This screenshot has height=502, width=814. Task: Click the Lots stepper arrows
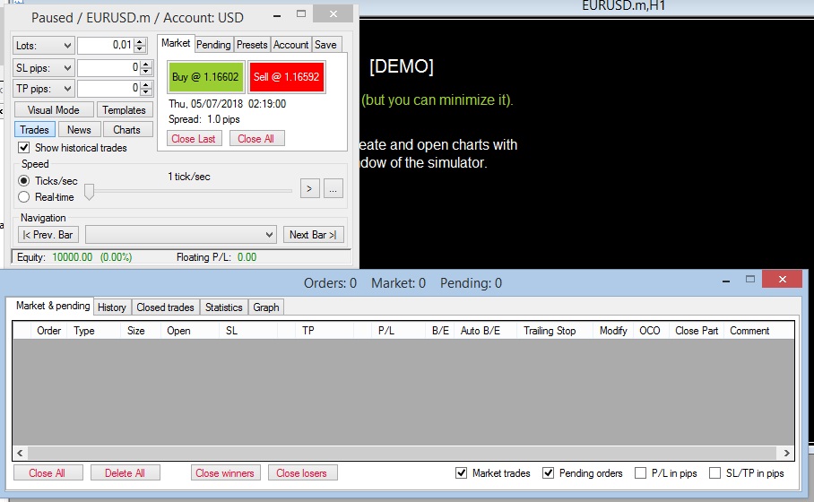point(140,46)
